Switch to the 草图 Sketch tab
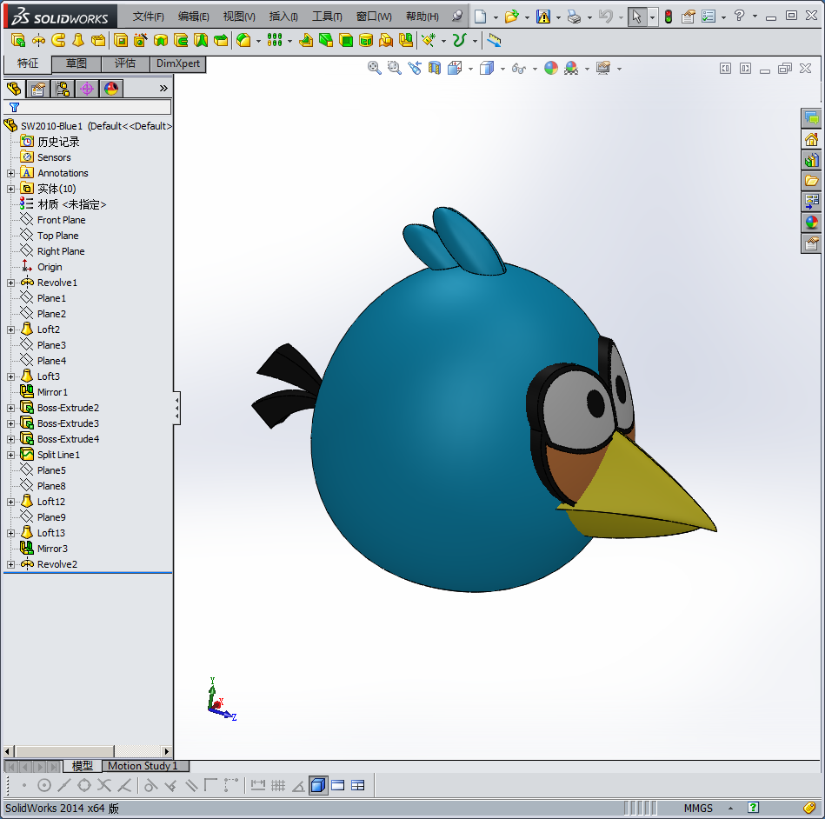The image size is (825, 819). (77, 63)
